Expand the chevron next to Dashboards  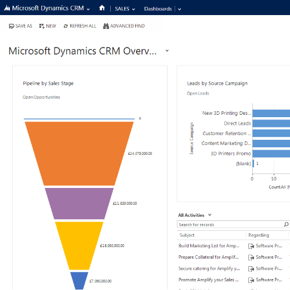point(179,9)
